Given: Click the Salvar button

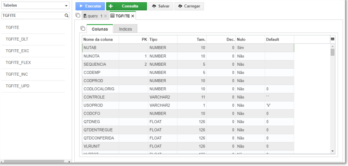Looking at the screenshot, I should click(x=161, y=6).
